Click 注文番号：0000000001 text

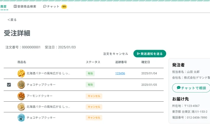tap(23, 47)
